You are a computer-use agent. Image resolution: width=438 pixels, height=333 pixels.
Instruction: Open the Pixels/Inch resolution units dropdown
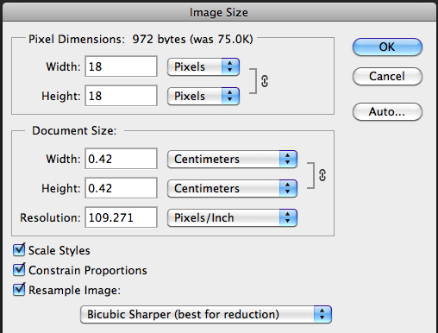coord(232,217)
